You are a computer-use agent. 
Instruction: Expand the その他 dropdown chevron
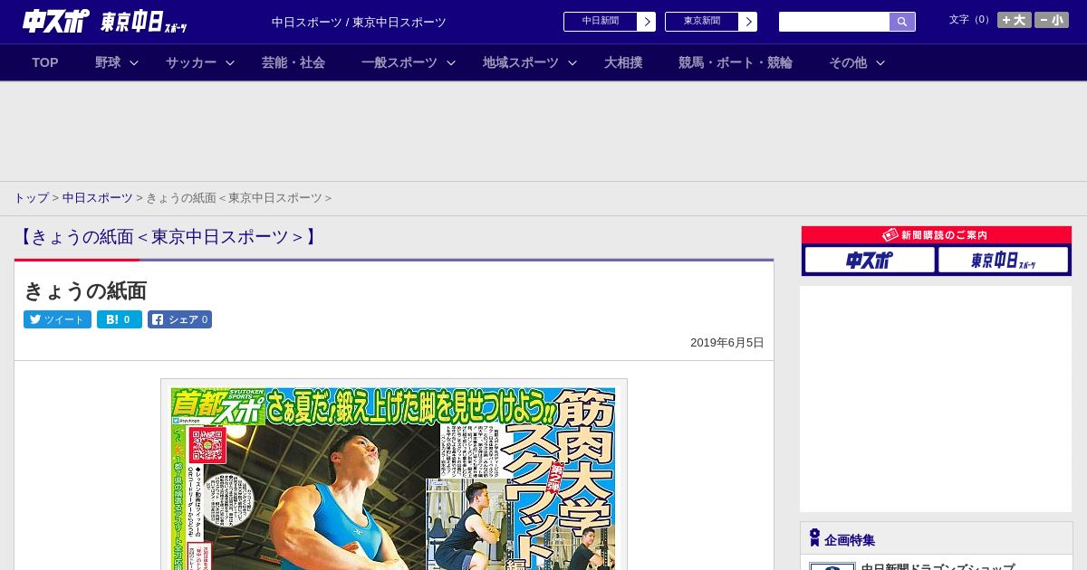(880, 62)
